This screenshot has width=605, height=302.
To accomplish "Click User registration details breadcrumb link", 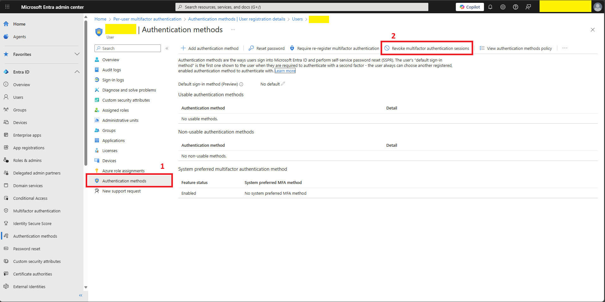I will [237, 19].
